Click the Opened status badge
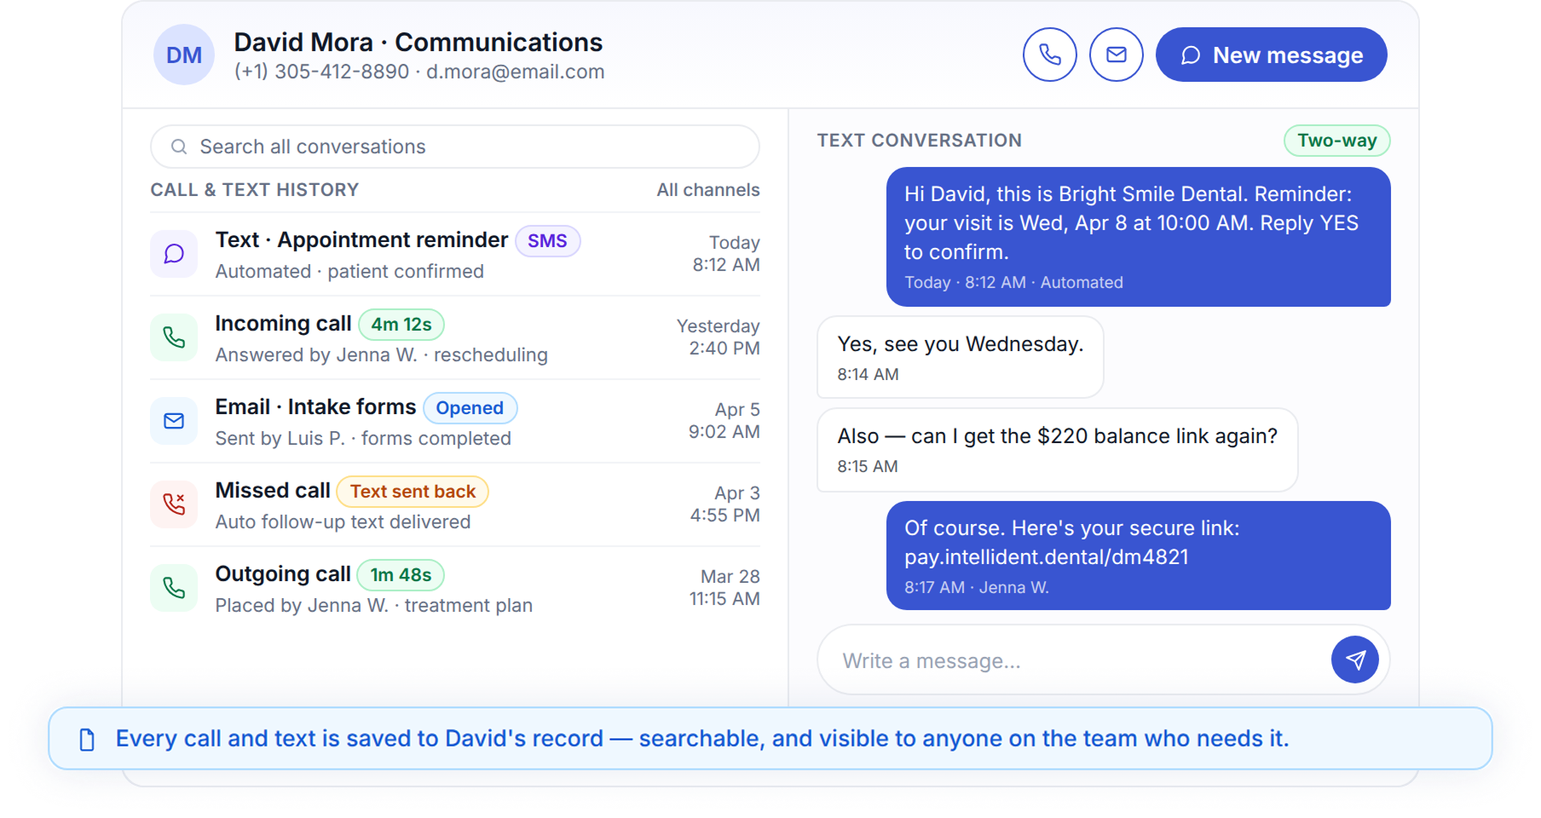1541x818 pixels. tap(470, 408)
